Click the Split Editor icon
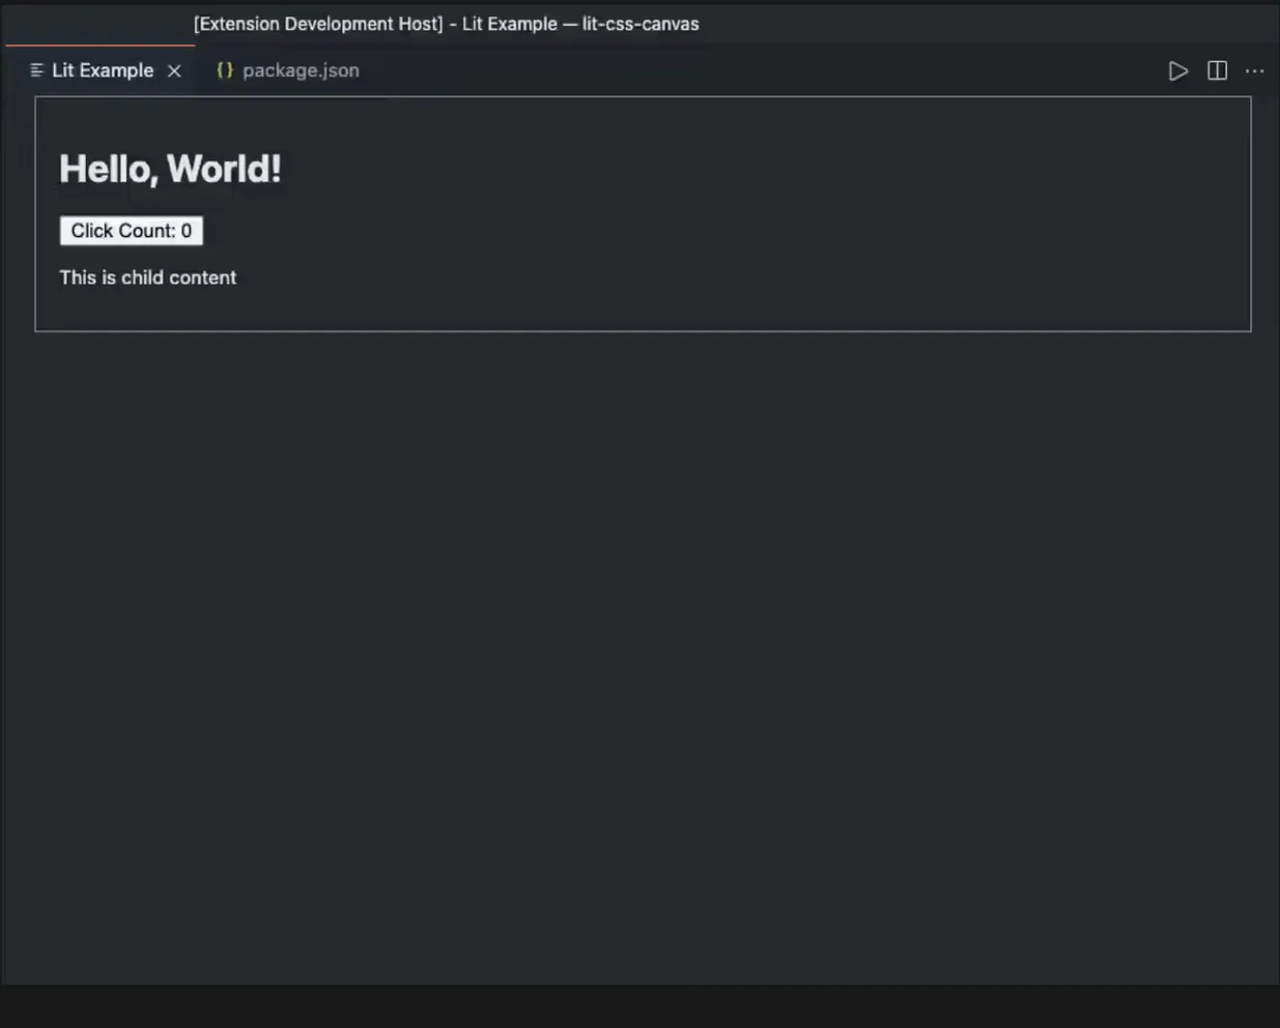This screenshot has width=1280, height=1028. [1217, 71]
